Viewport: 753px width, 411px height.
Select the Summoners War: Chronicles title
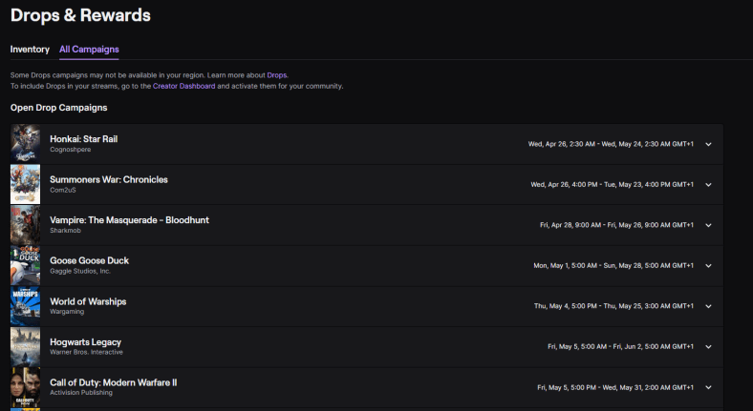pos(109,179)
